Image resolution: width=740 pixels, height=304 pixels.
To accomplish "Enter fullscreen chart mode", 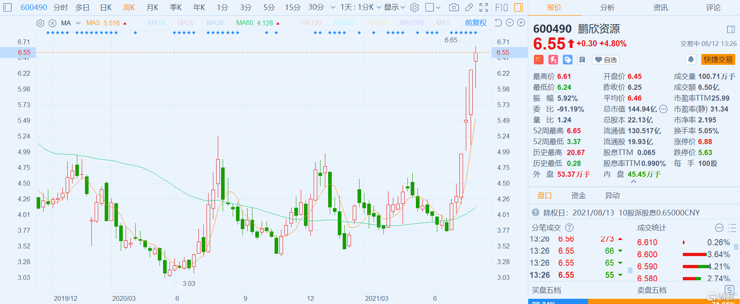I will tap(484, 7).
